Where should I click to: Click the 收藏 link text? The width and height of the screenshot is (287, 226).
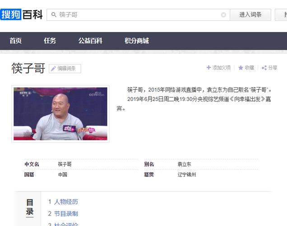click(x=250, y=68)
